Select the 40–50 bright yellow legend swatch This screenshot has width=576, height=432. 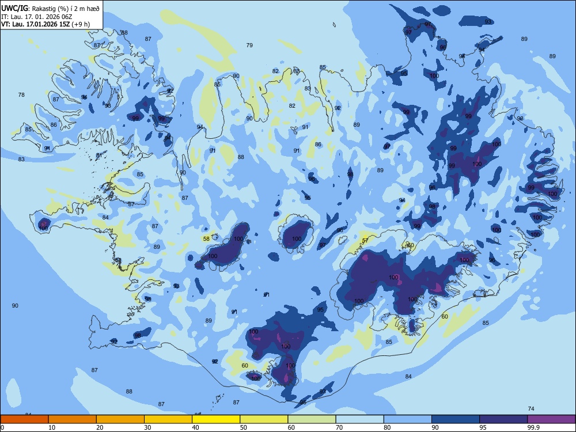point(216,419)
